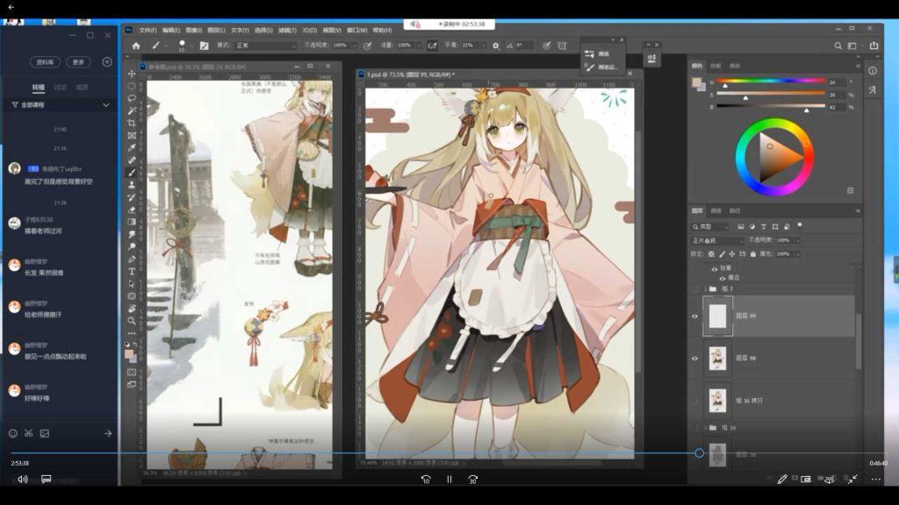Select the Zoom magnifier tool
Image resolution: width=899 pixels, height=505 pixels.
pos(132,321)
